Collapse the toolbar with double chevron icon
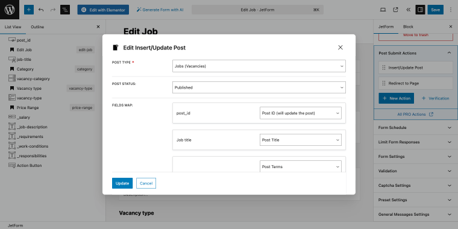 pos(408,10)
